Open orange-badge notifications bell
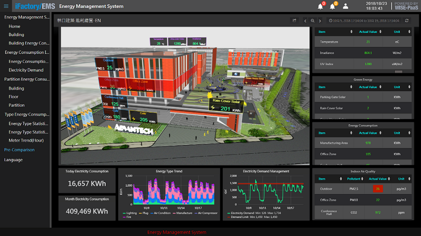 coord(333,6)
